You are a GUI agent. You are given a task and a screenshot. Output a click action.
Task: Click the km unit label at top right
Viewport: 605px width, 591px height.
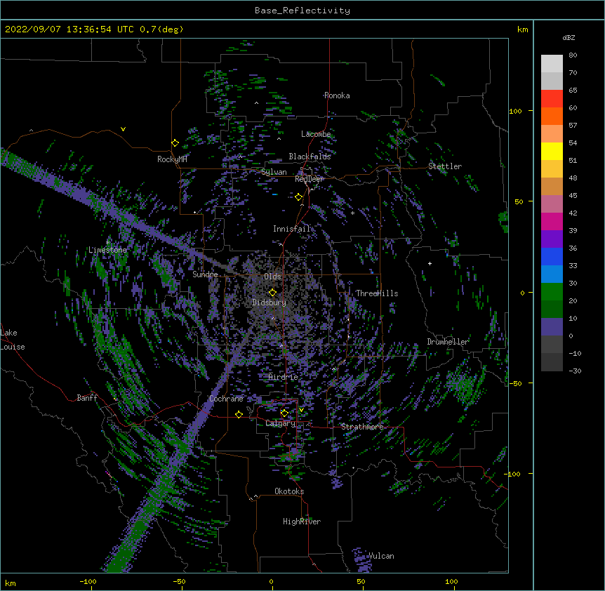pyautogui.click(x=523, y=29)
